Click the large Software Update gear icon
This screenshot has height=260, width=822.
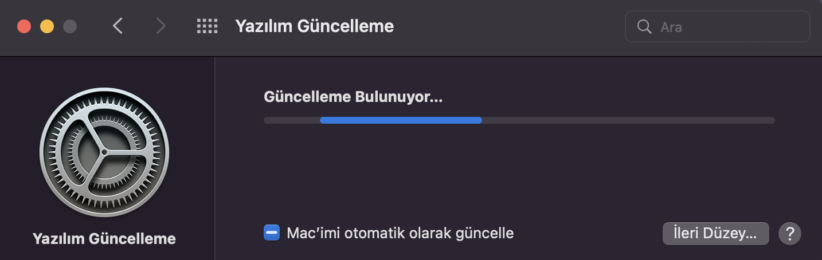tap(104, 152)
